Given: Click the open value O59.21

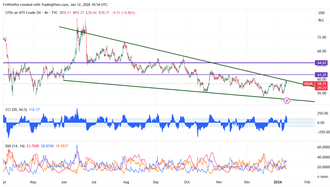Looking at the screenshot, I should coord(65,13).
